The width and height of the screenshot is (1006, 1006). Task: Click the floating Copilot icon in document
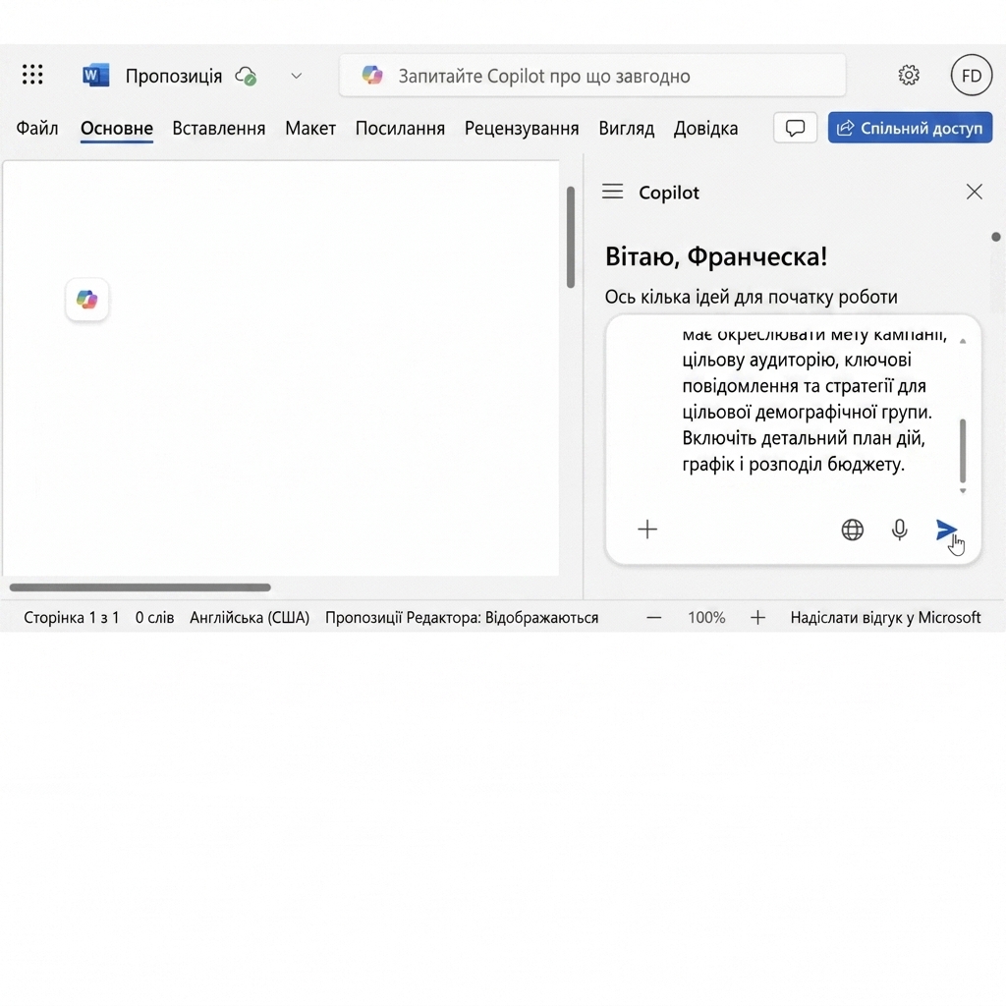(x=87, y=299)
